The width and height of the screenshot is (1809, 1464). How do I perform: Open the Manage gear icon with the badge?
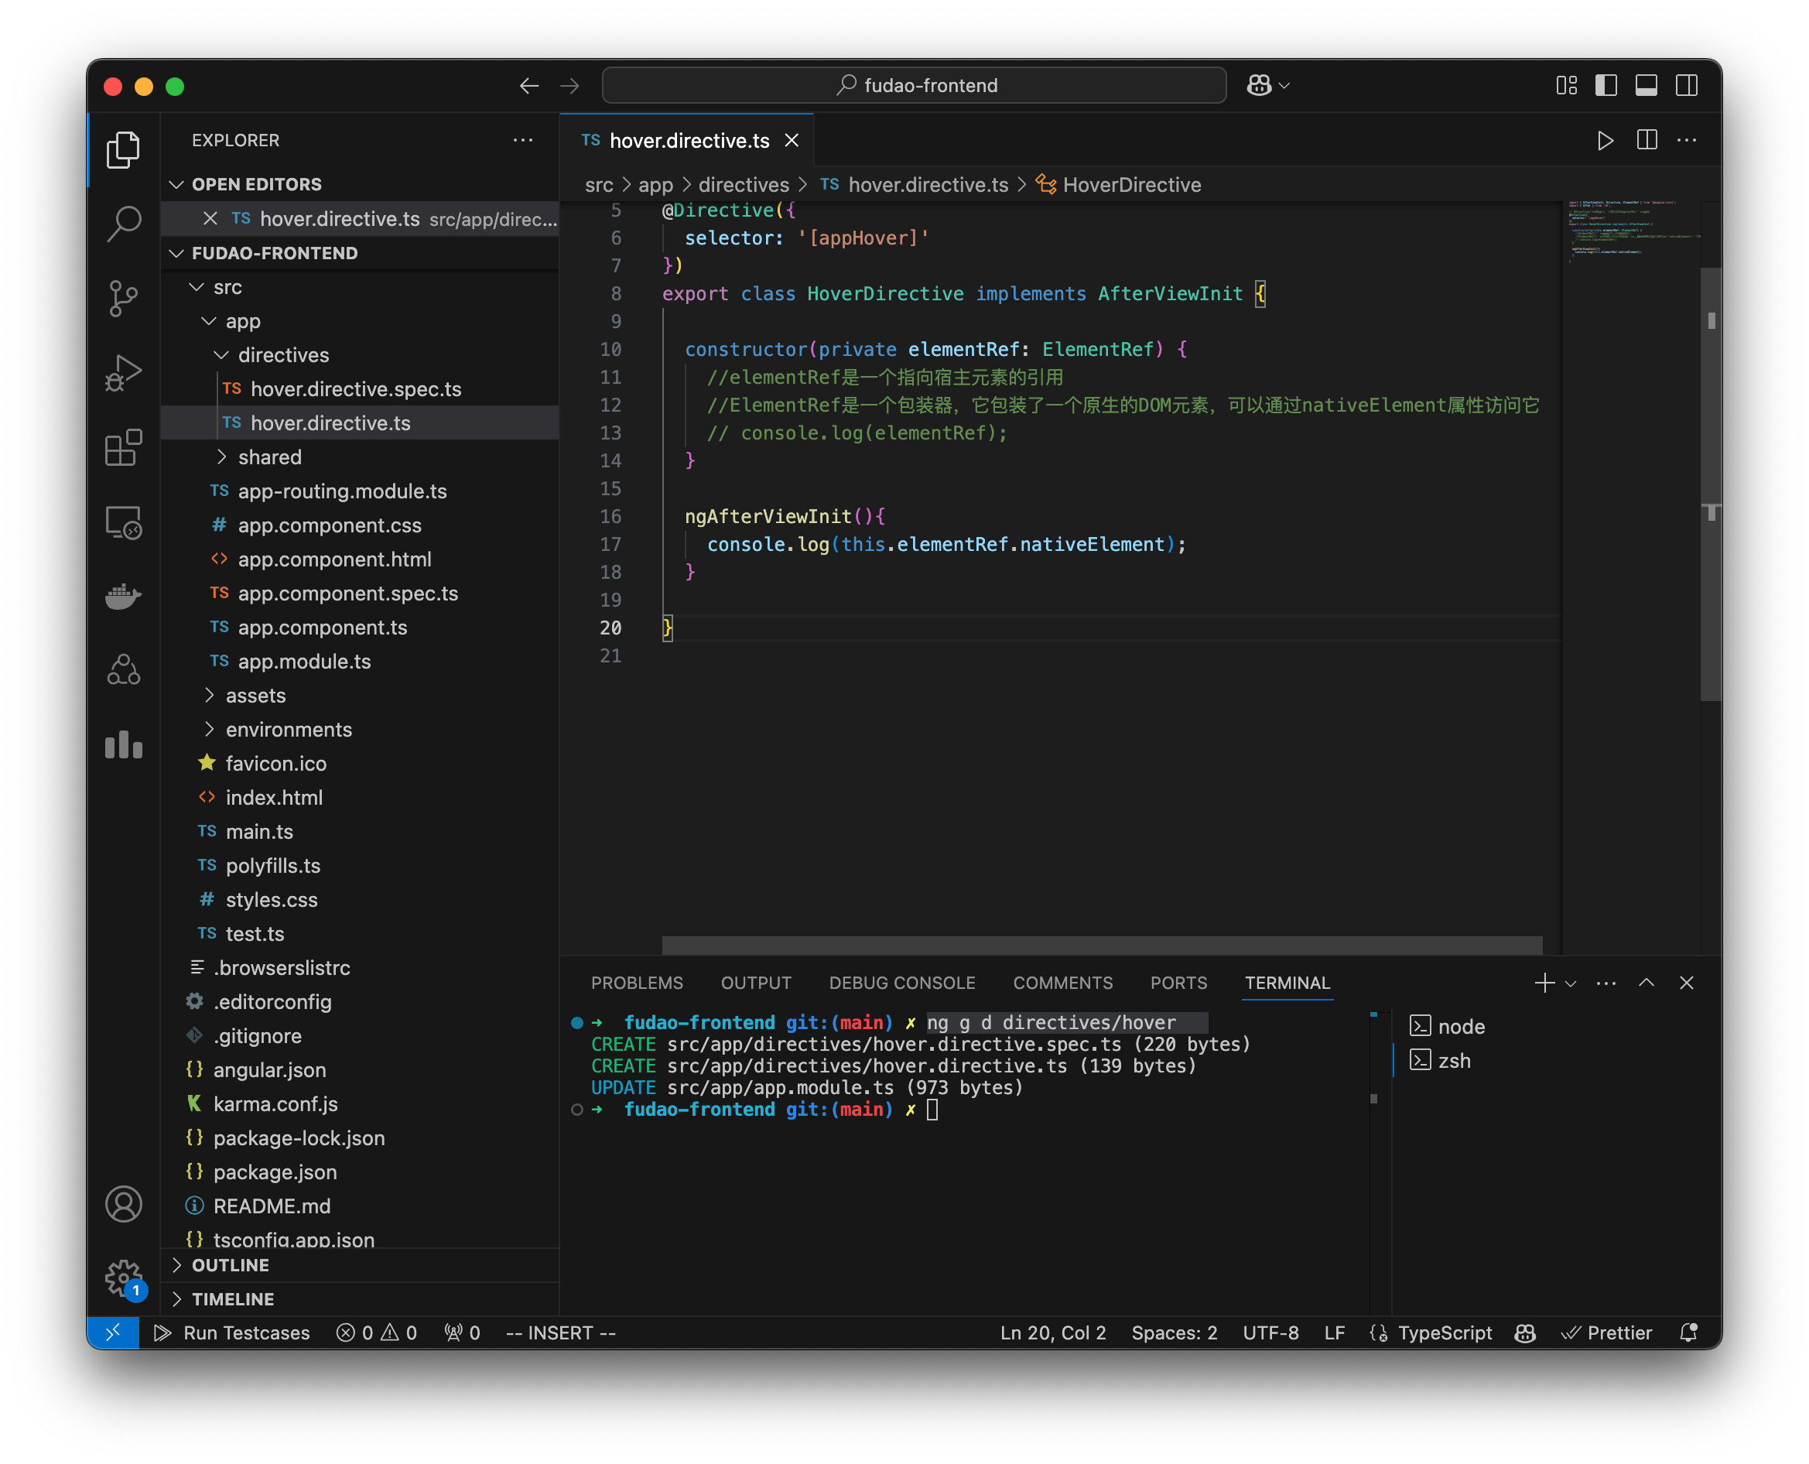124,1278
